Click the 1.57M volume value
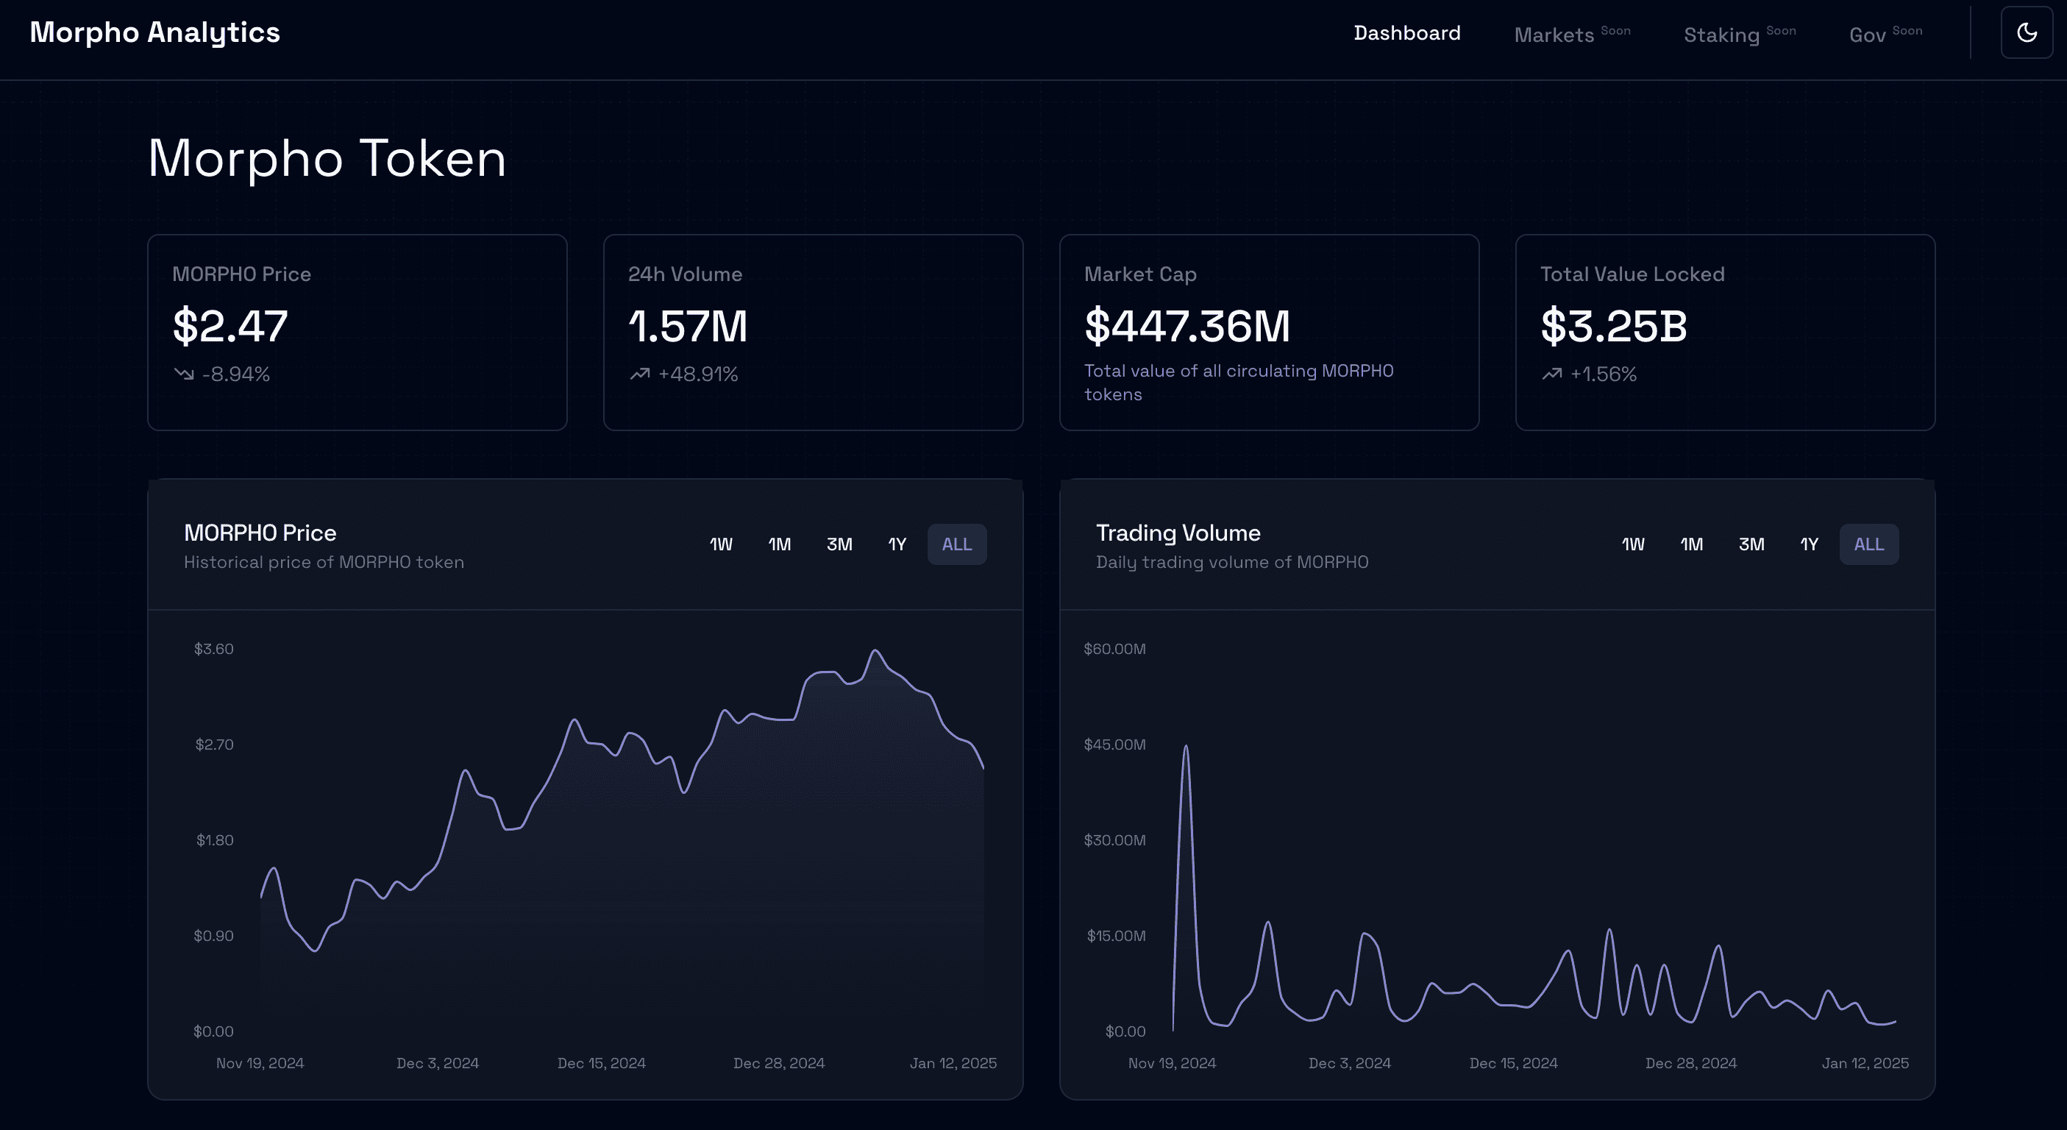 click(x=688, y=326)
